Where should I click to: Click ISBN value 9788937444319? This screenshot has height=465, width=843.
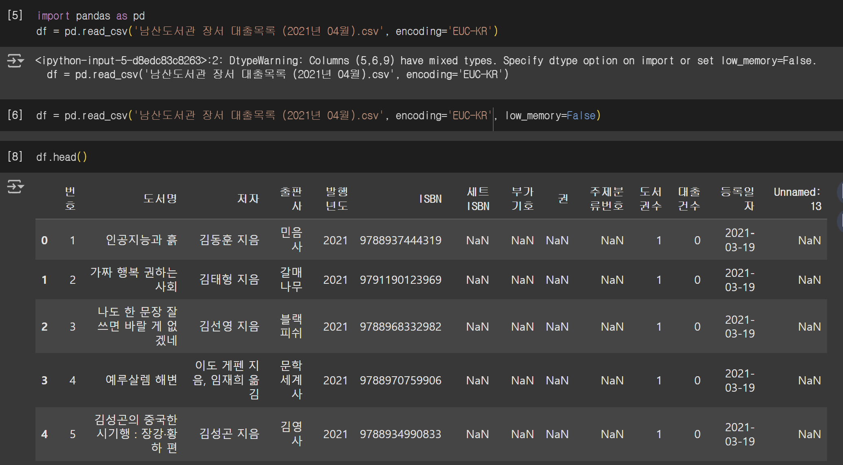401,240
